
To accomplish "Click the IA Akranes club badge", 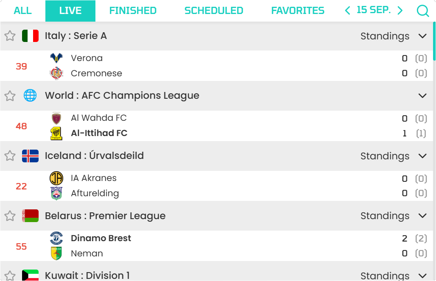I will pyautogui.click(x=56, y=178).
